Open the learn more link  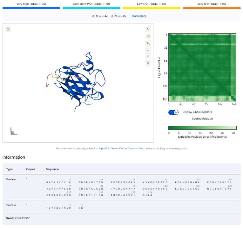139,16
